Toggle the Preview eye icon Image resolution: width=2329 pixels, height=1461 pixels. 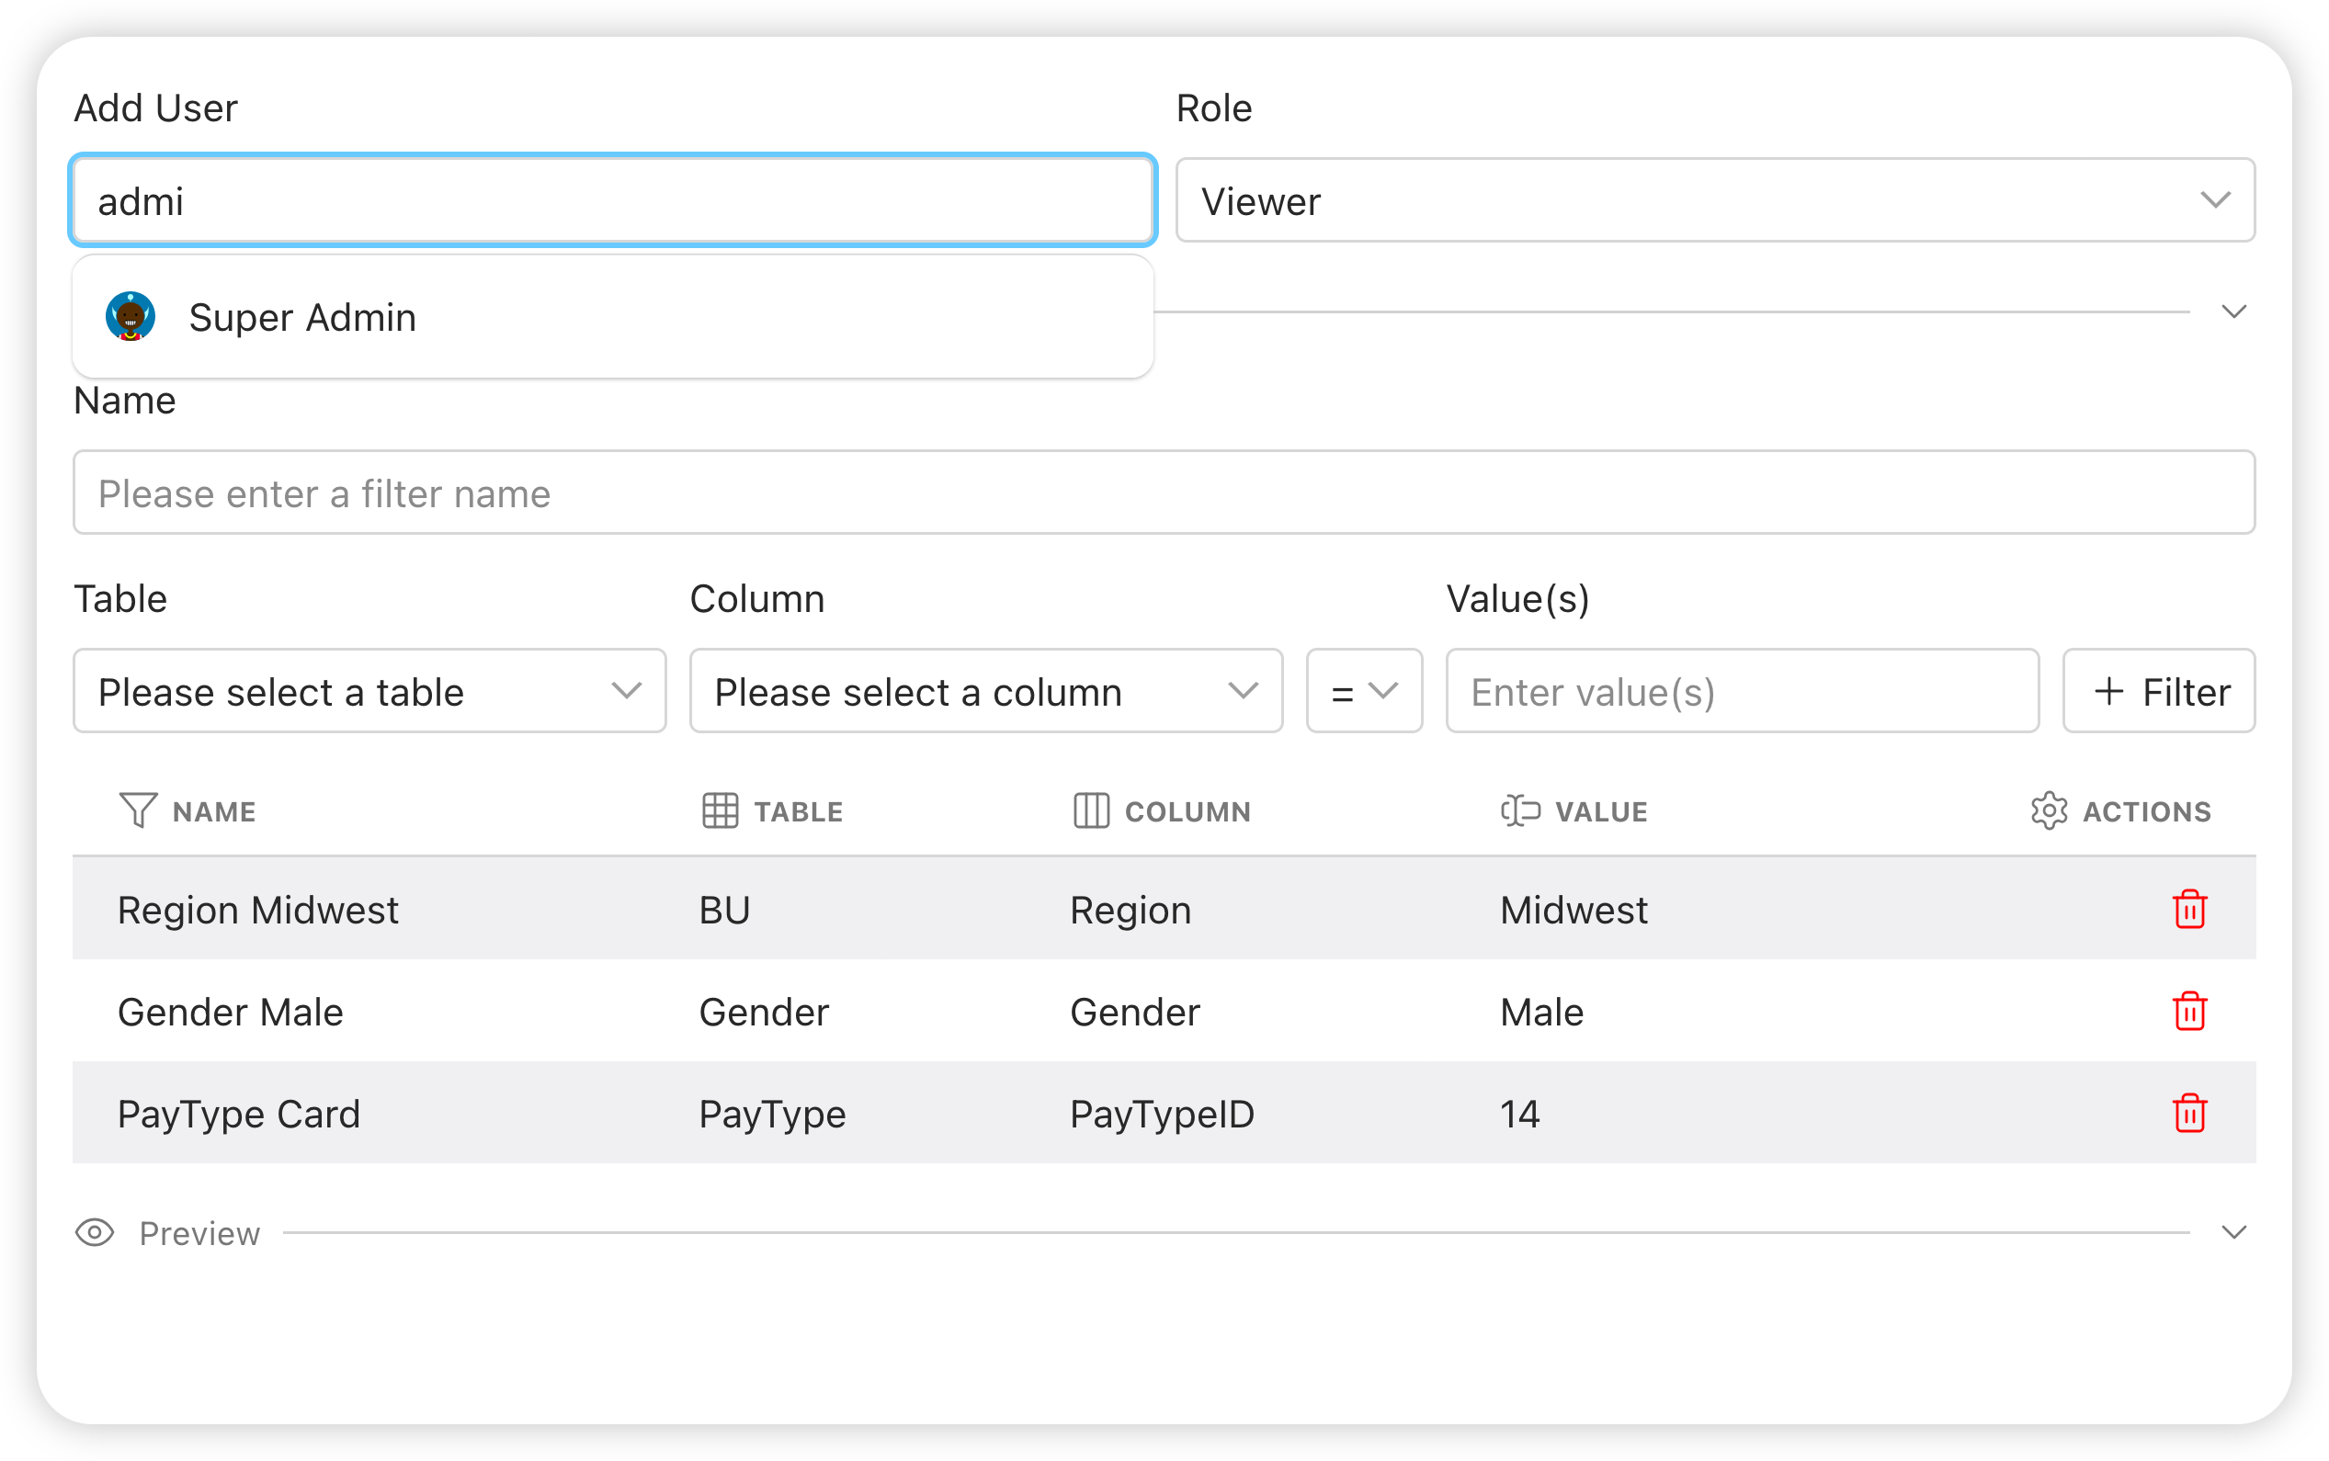click(95, 1233)
